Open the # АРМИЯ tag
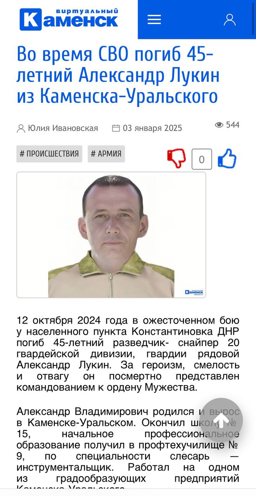Image resolution: width=256 pixels, height=496 pixels. pos(106,154)
